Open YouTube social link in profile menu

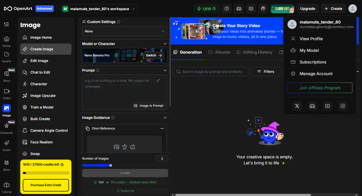point(327,106)
